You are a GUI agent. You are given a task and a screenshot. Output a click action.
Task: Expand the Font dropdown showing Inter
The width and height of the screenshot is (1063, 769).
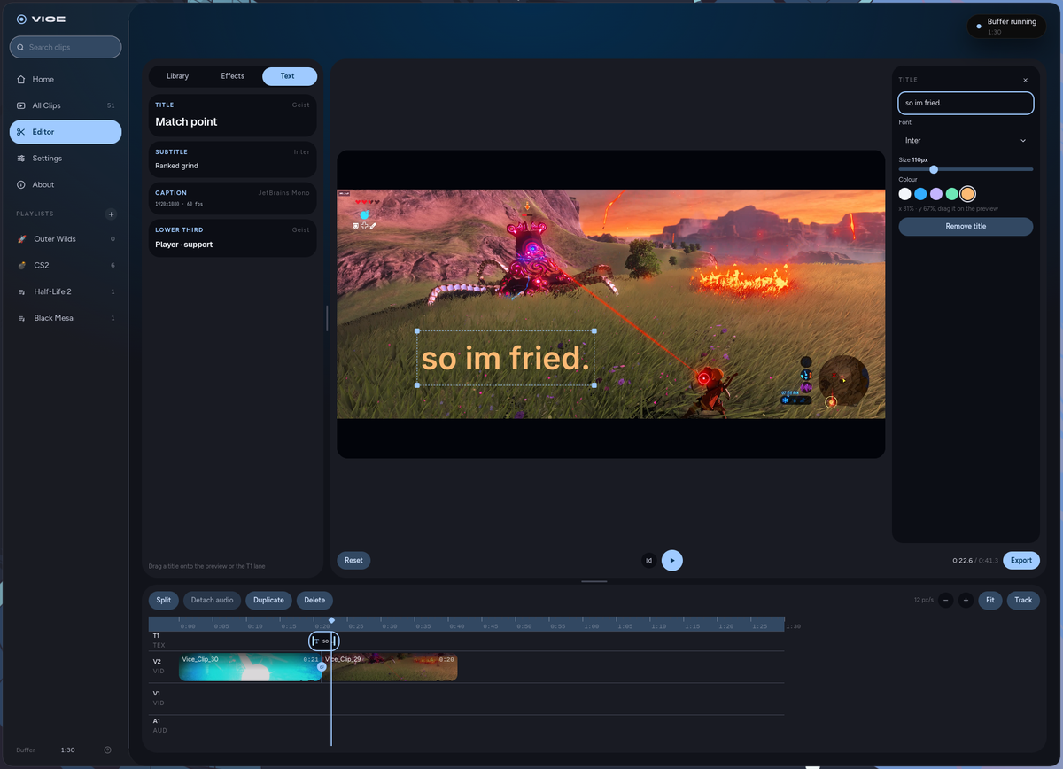coord(966,140)
